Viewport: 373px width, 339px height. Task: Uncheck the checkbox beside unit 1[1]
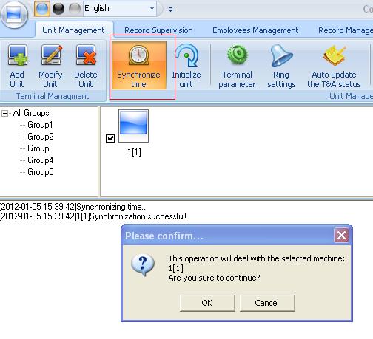pyautogui.click(x=110, y=138)
